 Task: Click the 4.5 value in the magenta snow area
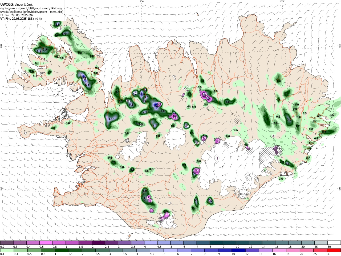pos(205,94)
